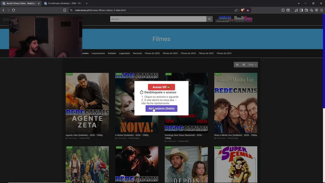This screenshot has width=325, height=183.
Task: Click the Filmes page heading
Action: pyautogui.click(x=161, y=39)
